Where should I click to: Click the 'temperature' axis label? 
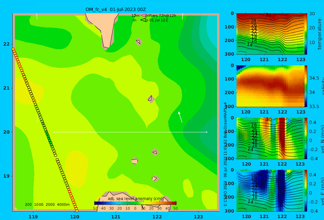pos(319,34)
